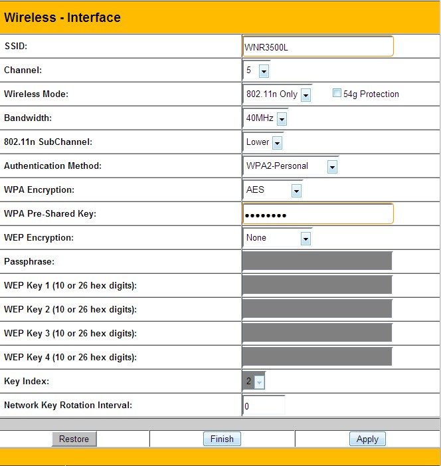
Task: Select the WEP Key 2 field
Action: coord(317,310)
